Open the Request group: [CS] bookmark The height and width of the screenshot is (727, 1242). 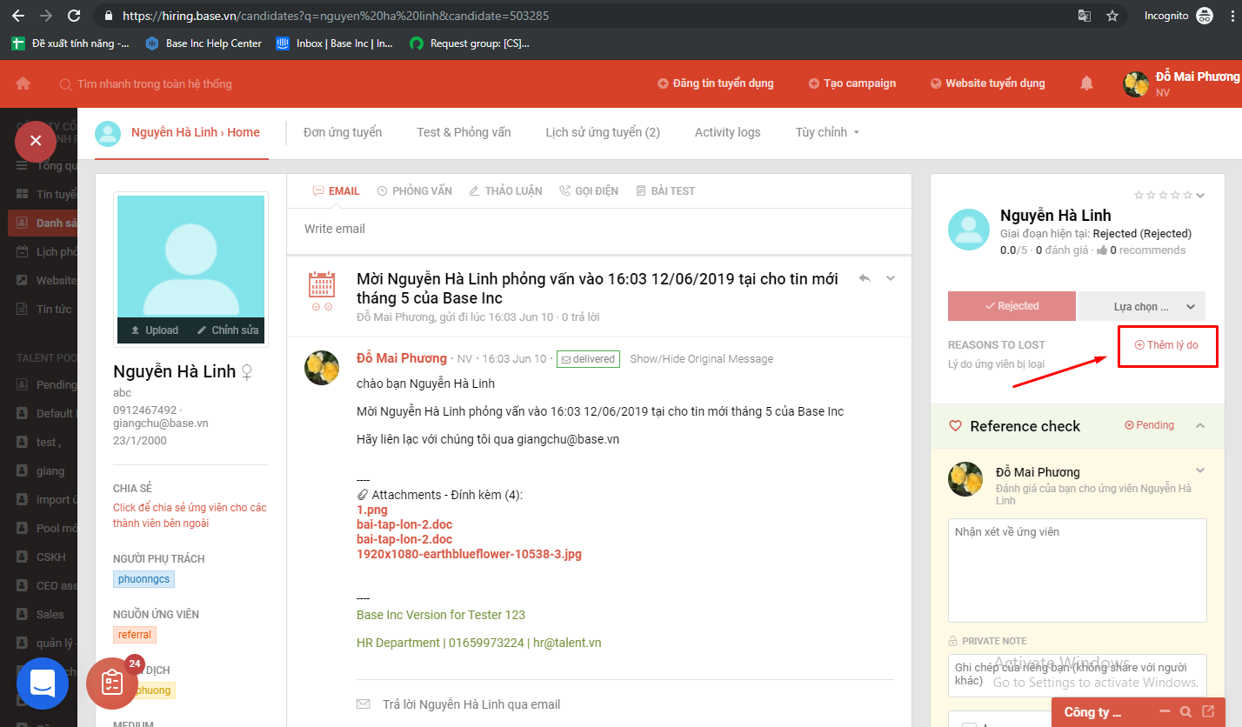pos(470,43)
